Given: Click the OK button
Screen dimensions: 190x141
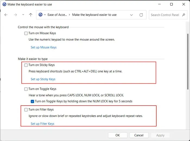Looking at the screenshot, I should 118,135.
